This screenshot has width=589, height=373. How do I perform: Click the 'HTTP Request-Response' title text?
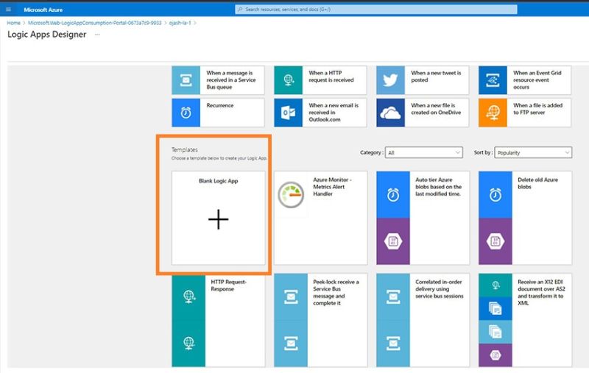tap(228, 285)
